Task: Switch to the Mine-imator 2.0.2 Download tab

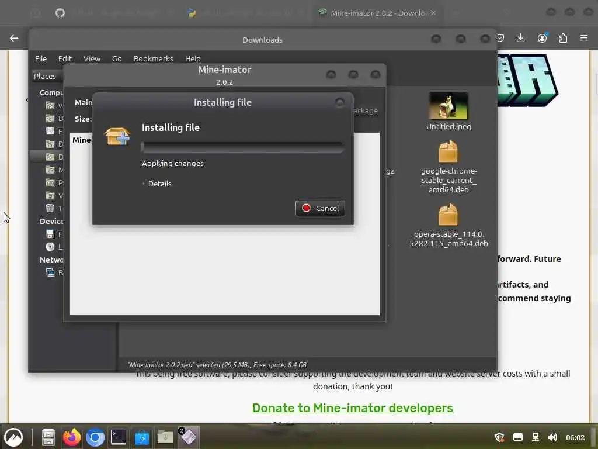Action: [376, 13]
